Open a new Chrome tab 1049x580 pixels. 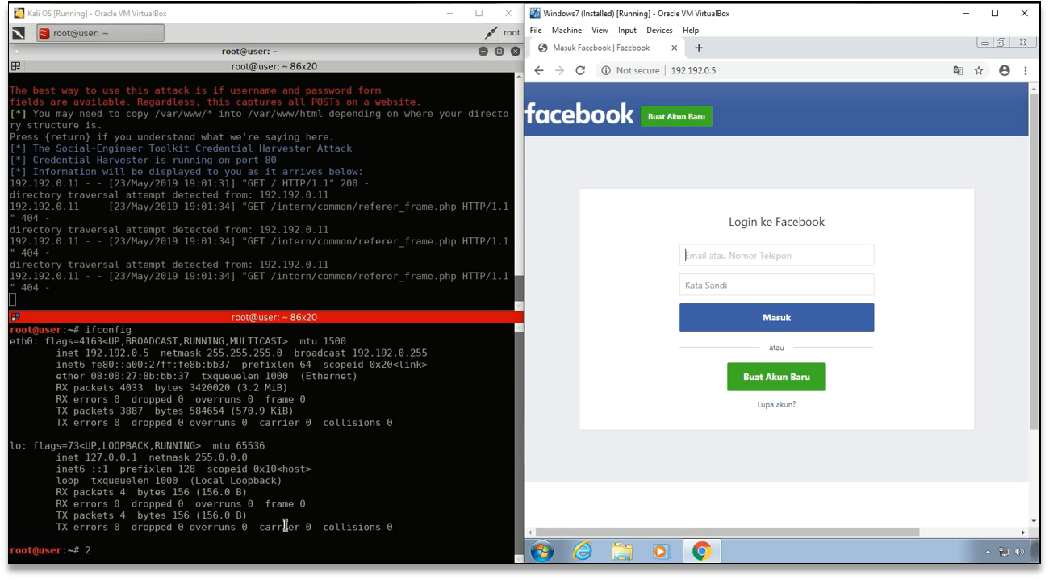pos(699,48)
